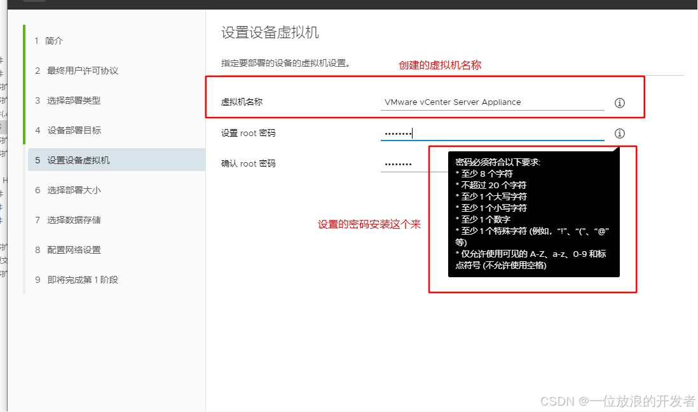The width and height of the screenshot is (698, 412).
Task: Click the tooltip line 至少 1 个小写字符
Action: click(x=491, y=208)
